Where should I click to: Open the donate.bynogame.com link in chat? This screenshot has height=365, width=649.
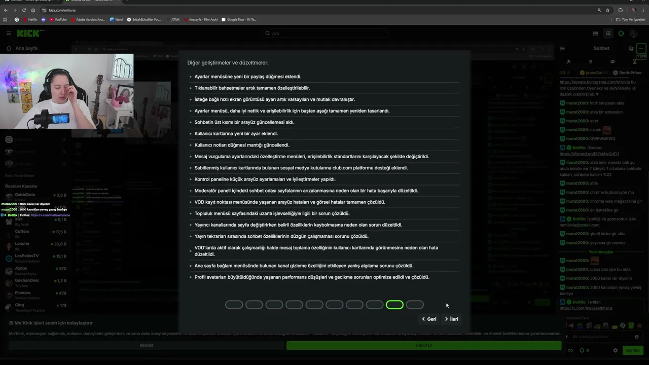(594, 82)
